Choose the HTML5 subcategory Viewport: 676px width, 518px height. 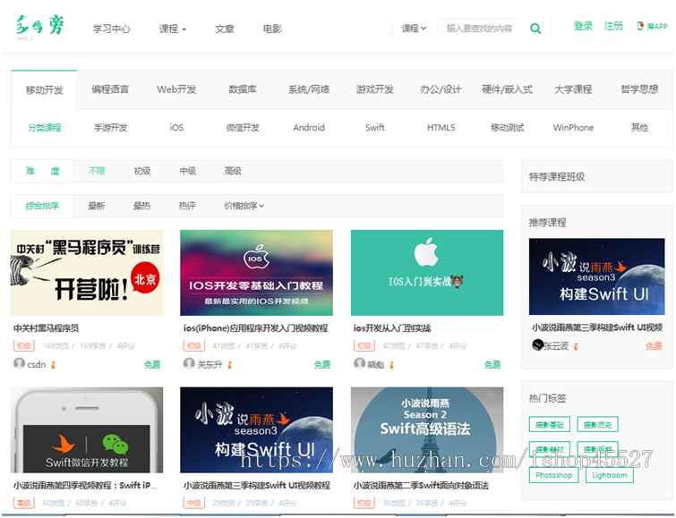(x=441, y=128)
